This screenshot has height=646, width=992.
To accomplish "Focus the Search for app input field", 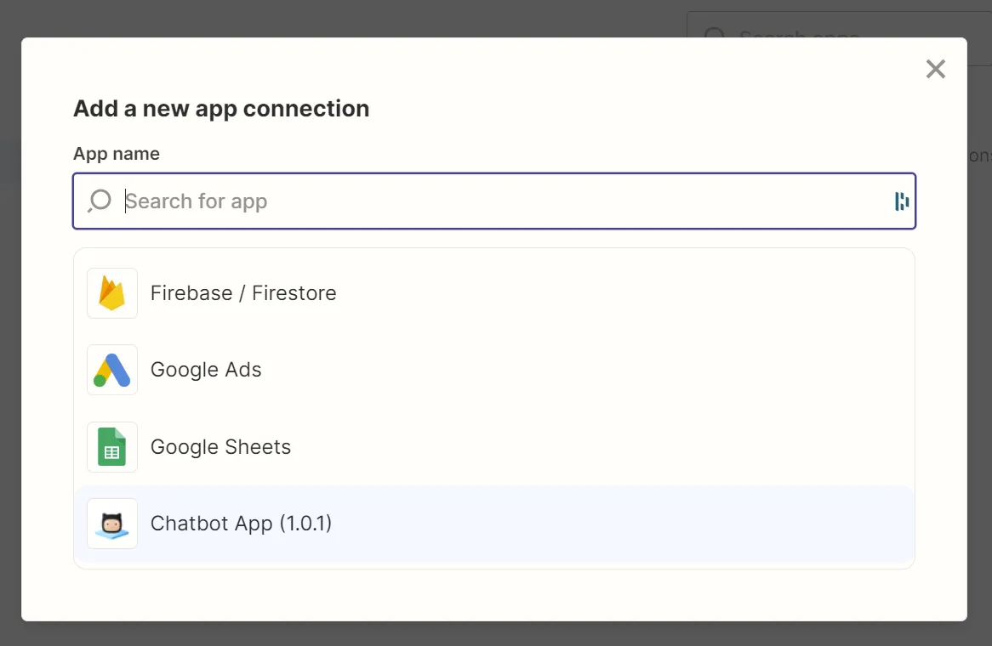I will [x=494, y=201].
